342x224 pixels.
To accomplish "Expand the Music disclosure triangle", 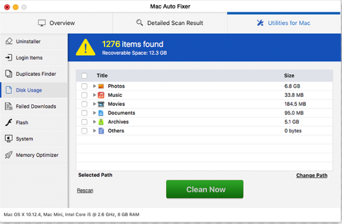I will (95, 95).
